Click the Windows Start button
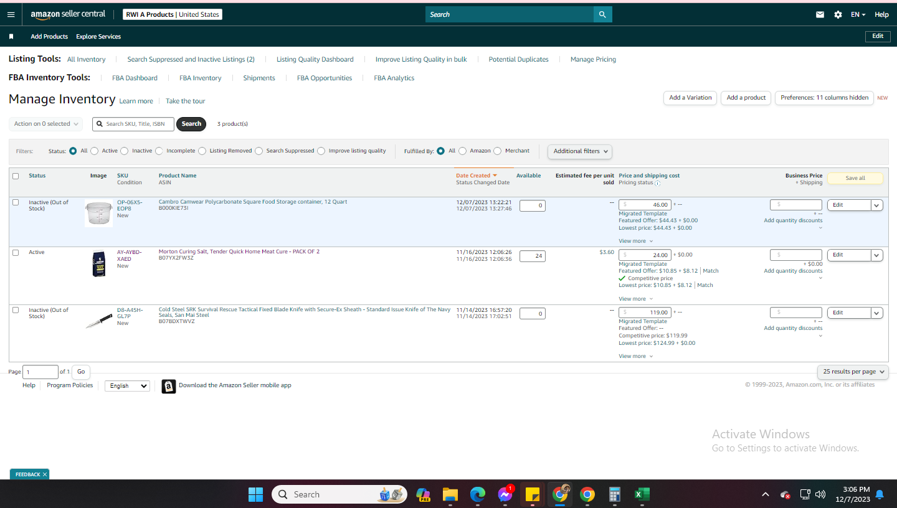This screenshot has height=508, width=897. pyautogui.click(x=255, y=494)
